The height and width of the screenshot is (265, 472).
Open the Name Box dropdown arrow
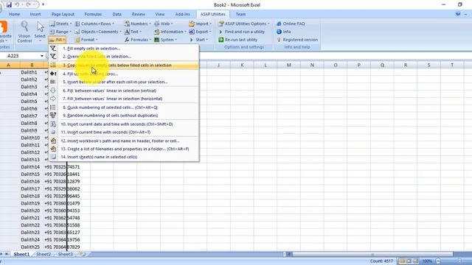[42, 56]
